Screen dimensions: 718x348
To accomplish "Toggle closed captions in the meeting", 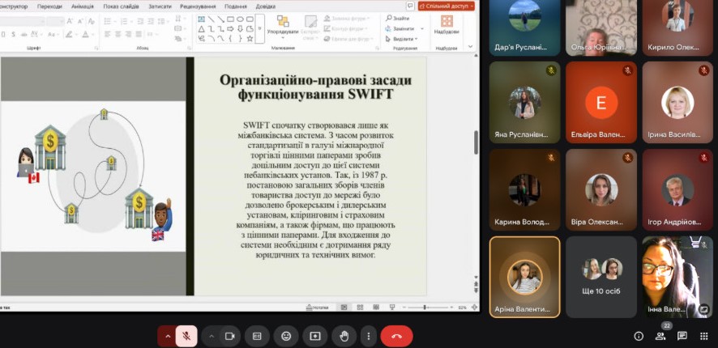I will (x=258, y=336).
